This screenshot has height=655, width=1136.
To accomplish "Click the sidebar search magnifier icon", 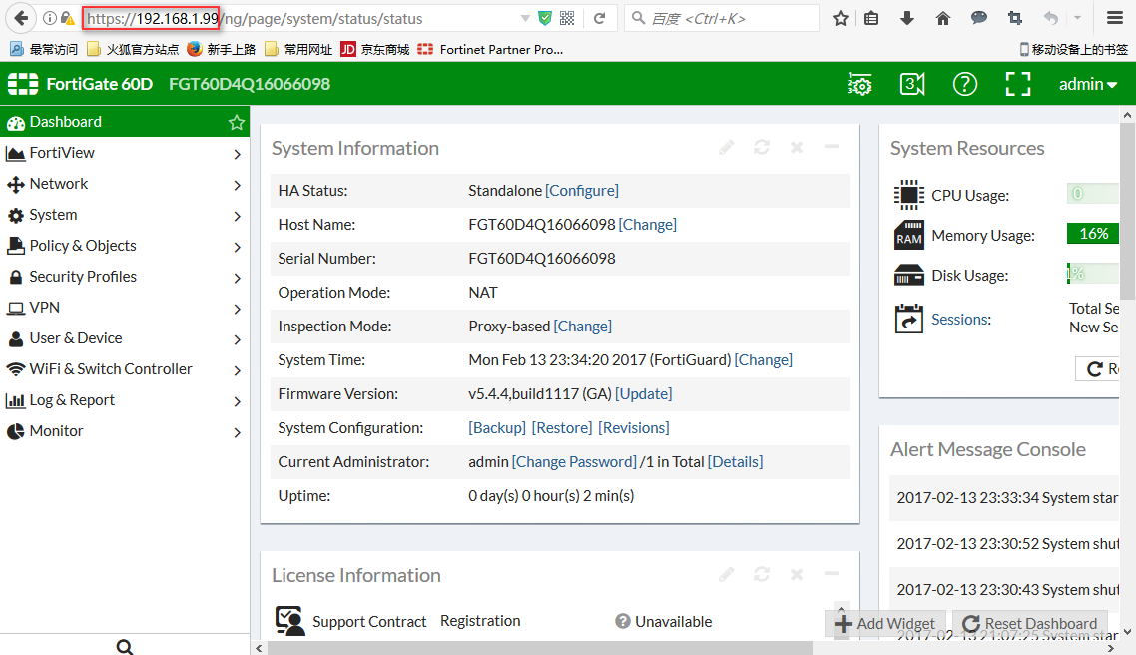I will coord(125,646).
